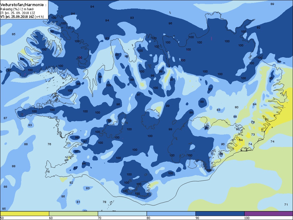Viewport: 293px width, 220px height.
Task: Click the legend scale label '60'
Action: [x=51, y=218]
